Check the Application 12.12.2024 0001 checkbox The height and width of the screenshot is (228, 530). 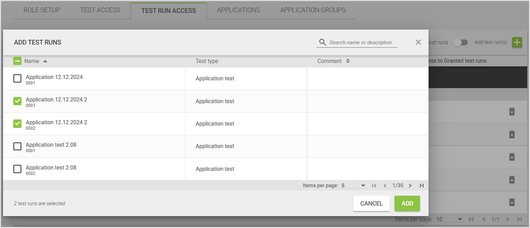click(x=17, y=79)
